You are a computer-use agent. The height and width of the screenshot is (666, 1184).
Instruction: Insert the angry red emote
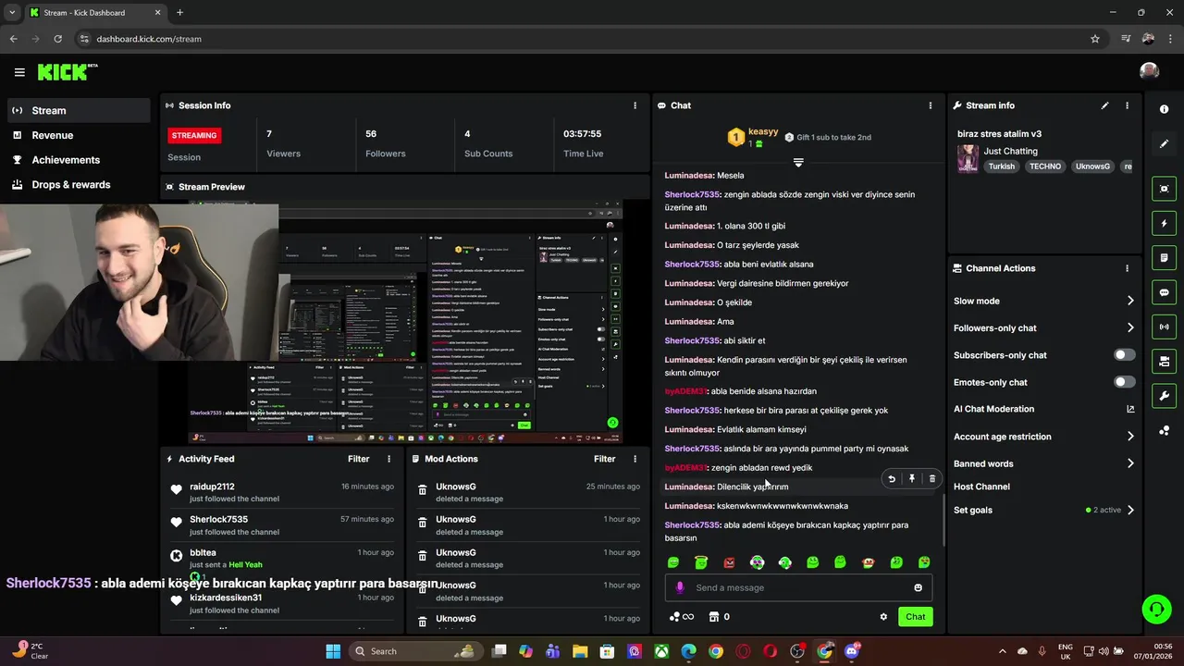click(x=729, y=562)
